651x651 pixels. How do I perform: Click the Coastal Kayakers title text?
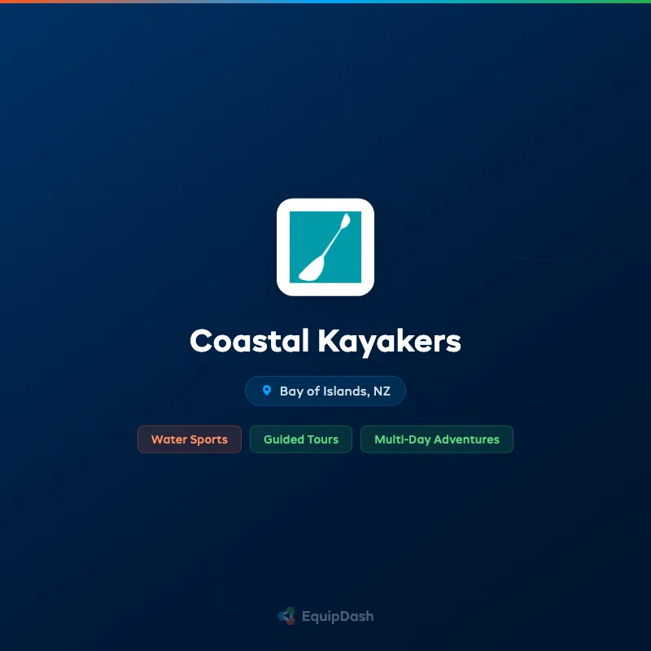point(325,342)
